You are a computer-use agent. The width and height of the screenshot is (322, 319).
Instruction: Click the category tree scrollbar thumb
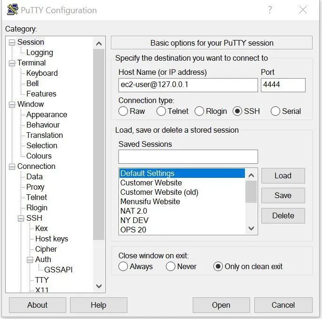(x=99, y=144)
